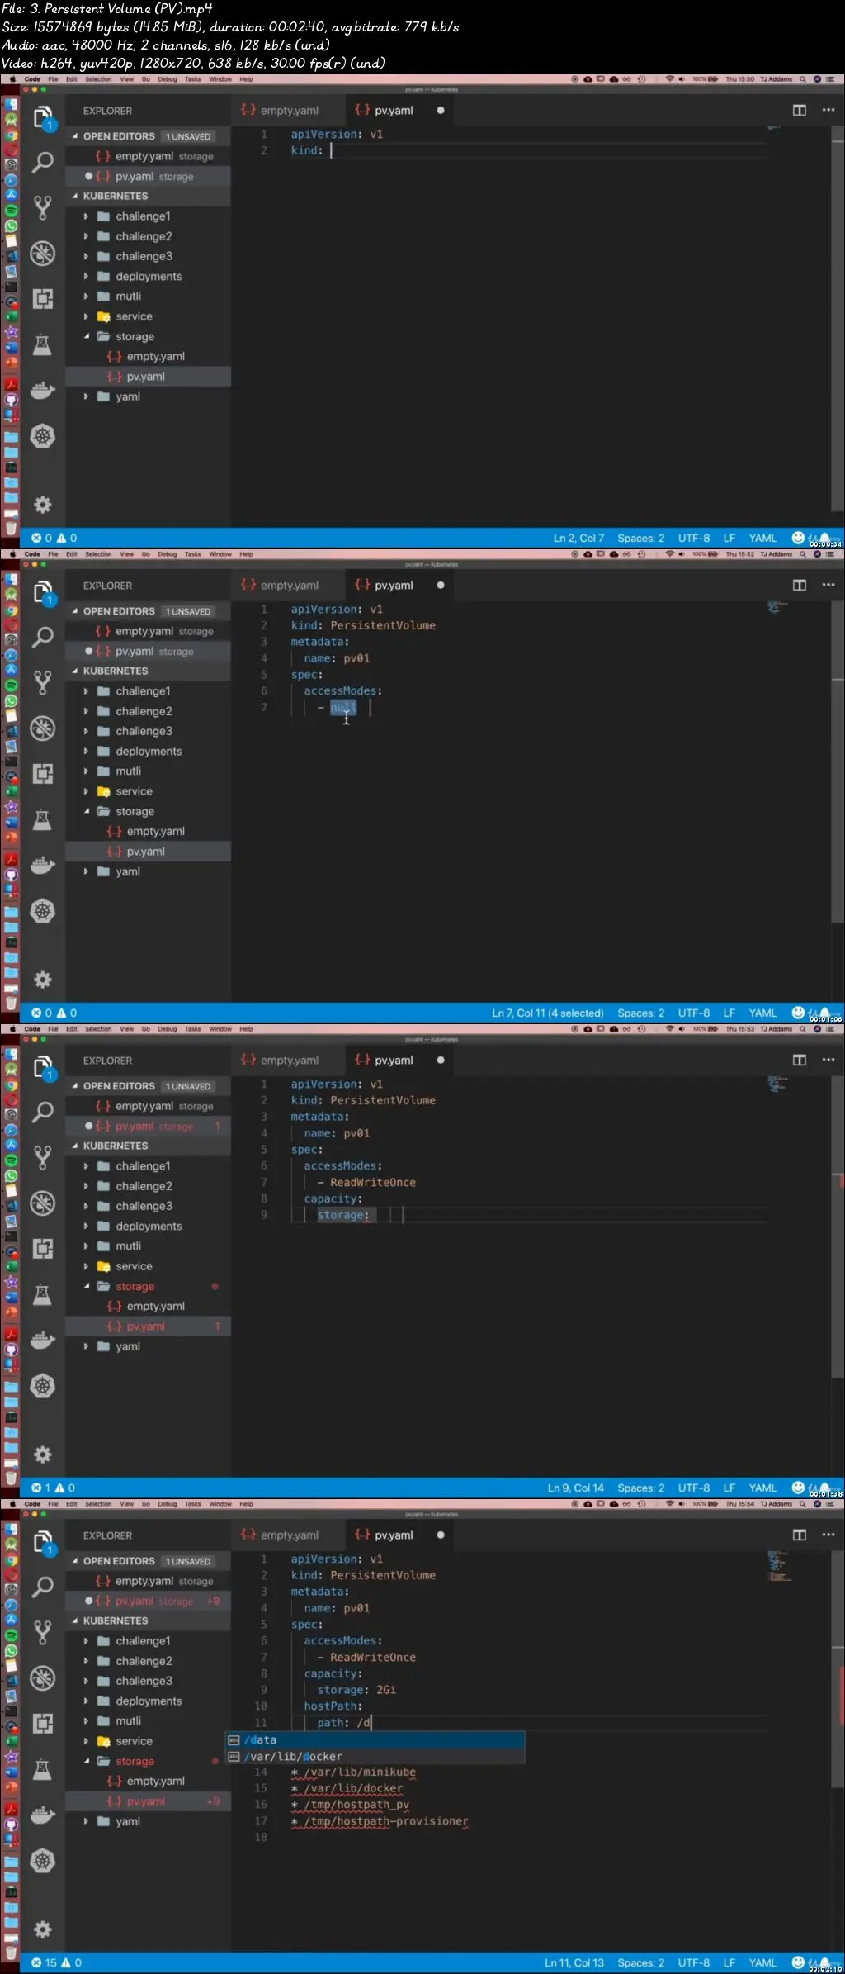Click macOS Spotlight icon in Ln 2 frame
The height and width of the screenshot is (1974, 845).
tap(802, 79)
